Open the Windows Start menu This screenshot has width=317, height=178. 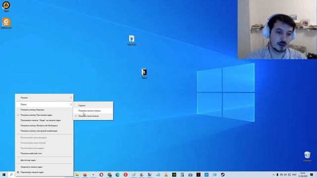[4, 175]
